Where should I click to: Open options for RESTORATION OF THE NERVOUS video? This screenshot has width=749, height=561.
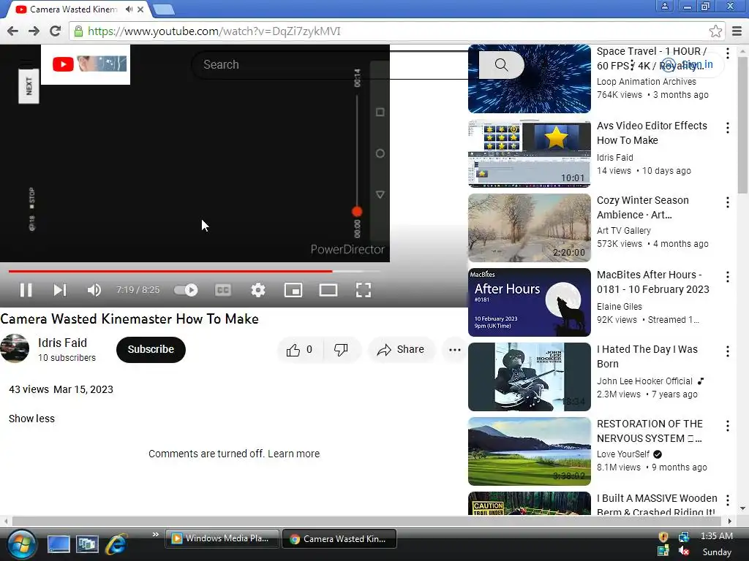point(728,426)
